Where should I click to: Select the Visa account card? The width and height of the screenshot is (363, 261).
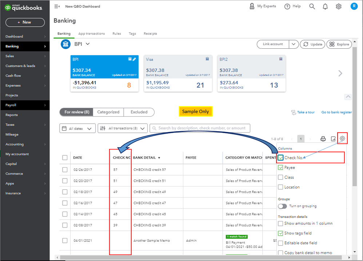point(178,73)
